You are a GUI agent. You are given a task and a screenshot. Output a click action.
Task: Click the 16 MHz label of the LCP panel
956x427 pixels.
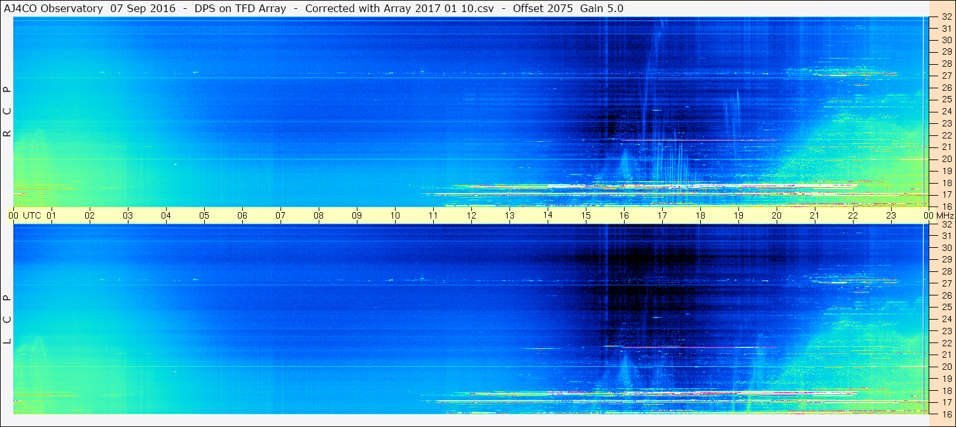click(x=946, y=414)
